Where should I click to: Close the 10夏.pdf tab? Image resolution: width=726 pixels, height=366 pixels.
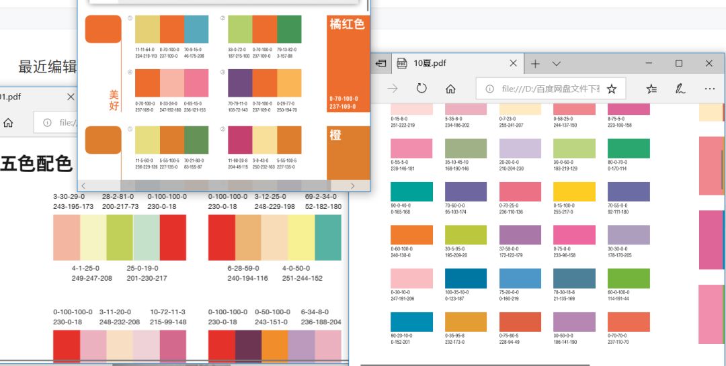(x=514, y=64)
